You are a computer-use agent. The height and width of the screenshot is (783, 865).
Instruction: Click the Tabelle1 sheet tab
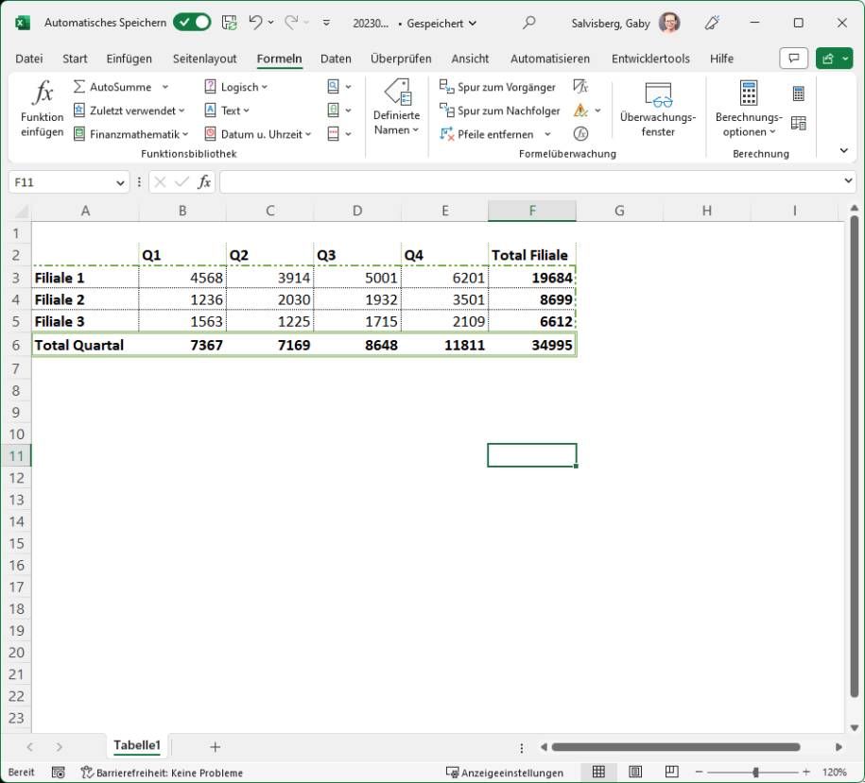[137, 745]
